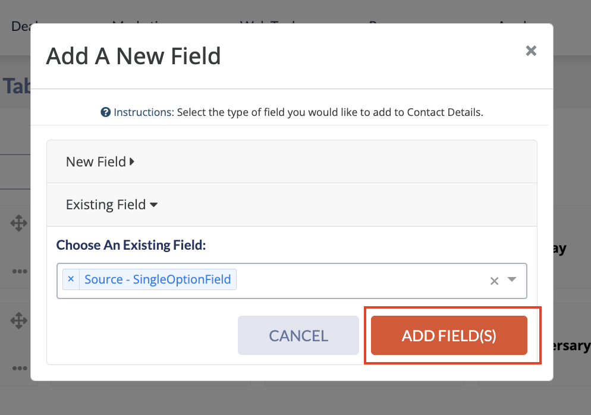591x415 pixels.
Task: Clear all selected fields with the X icon
Action: tap(494, 281)
